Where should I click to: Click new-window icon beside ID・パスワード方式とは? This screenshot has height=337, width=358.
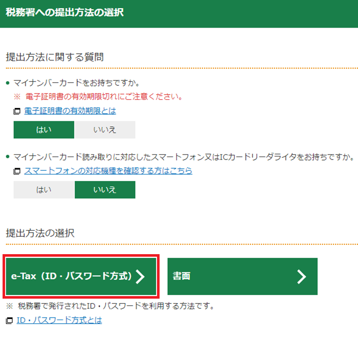[9, 321]
